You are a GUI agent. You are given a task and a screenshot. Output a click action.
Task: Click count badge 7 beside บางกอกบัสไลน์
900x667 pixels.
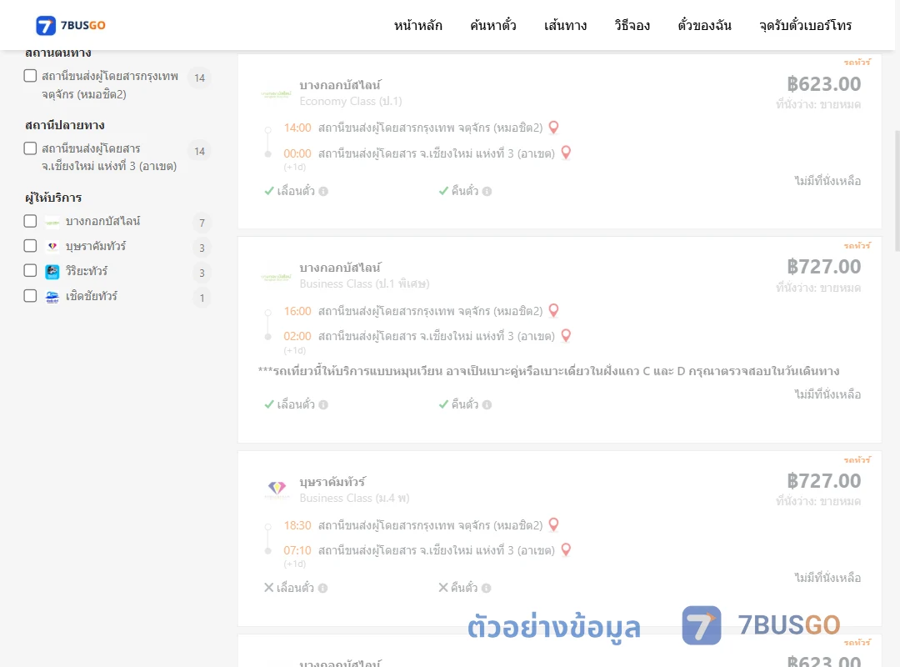coord(202,223)
